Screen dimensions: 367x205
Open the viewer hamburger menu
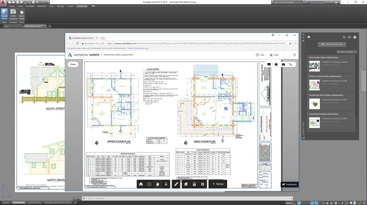coord(295,55)
